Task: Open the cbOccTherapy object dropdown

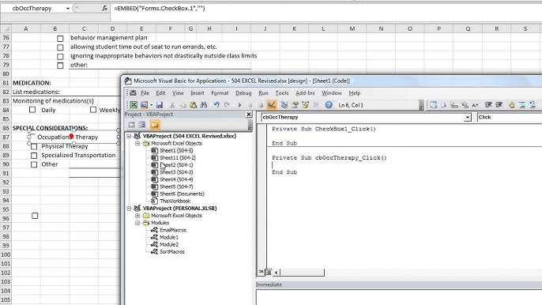Action: [468, 117]
